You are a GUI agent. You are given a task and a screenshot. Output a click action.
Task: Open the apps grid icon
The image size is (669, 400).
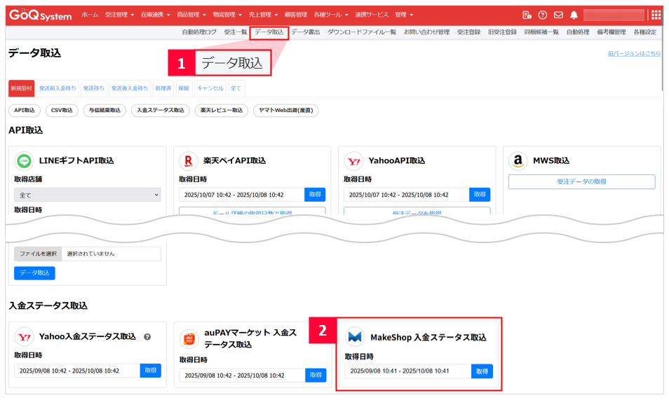(x=656, y=15)
